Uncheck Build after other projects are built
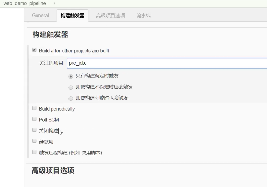 click(34, 50)
